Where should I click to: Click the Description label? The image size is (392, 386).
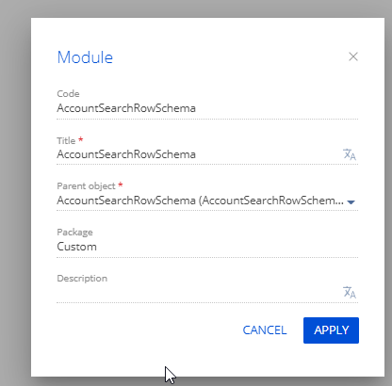82,279
